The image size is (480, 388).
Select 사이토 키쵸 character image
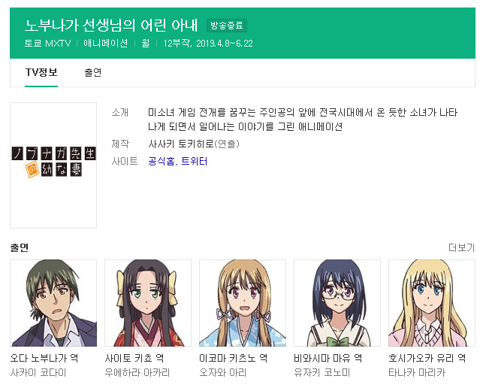point(148,303)
